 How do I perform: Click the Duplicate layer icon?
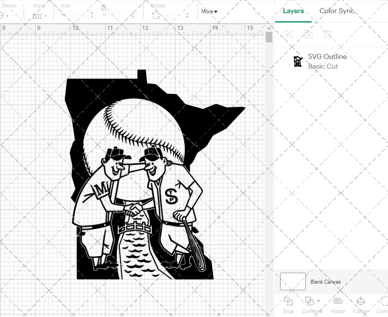click(308, 34)
